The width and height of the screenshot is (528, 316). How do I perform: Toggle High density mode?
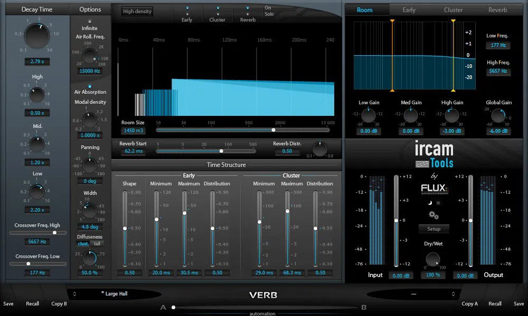[x=136, y=11]
